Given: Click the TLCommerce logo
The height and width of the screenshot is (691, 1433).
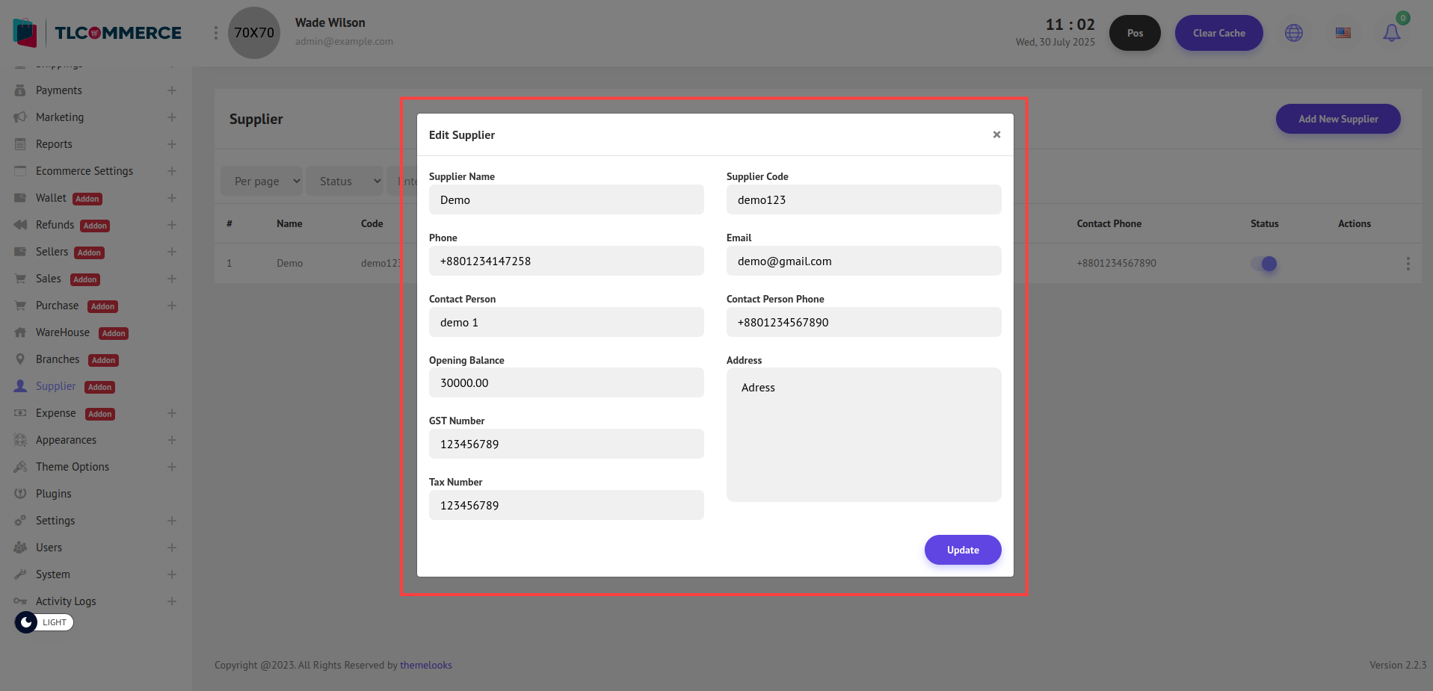Looking at the screenshot, I should [97, 33].
